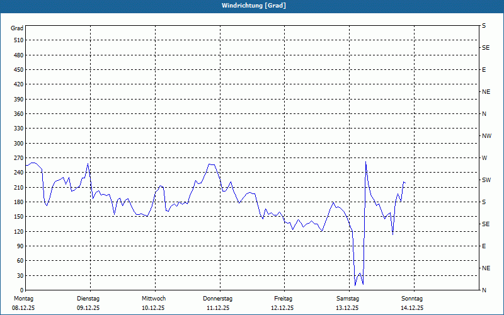This screenshot has width=504, height=315.
Task: Click the 14.12.25 date label
Action: 413,308
